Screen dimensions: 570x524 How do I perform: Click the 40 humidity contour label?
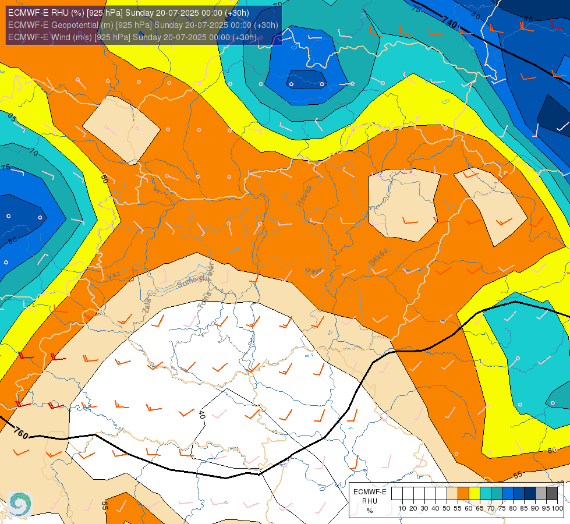point(202,415)
